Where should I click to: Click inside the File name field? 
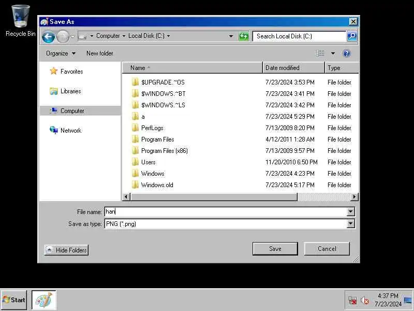(226, 211)
